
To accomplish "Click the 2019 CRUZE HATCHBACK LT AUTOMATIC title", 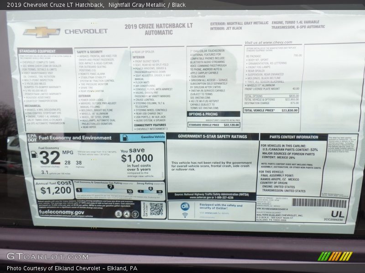I will click(159, 29).
